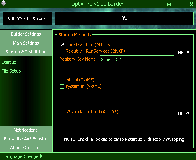This screenshot has width=196, height=160.
Task: Tick the win.ini (9x/ME) checkbox
Action: 62,80
